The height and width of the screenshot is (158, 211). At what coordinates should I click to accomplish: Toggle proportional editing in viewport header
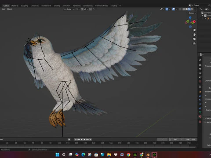pos(91,9)
